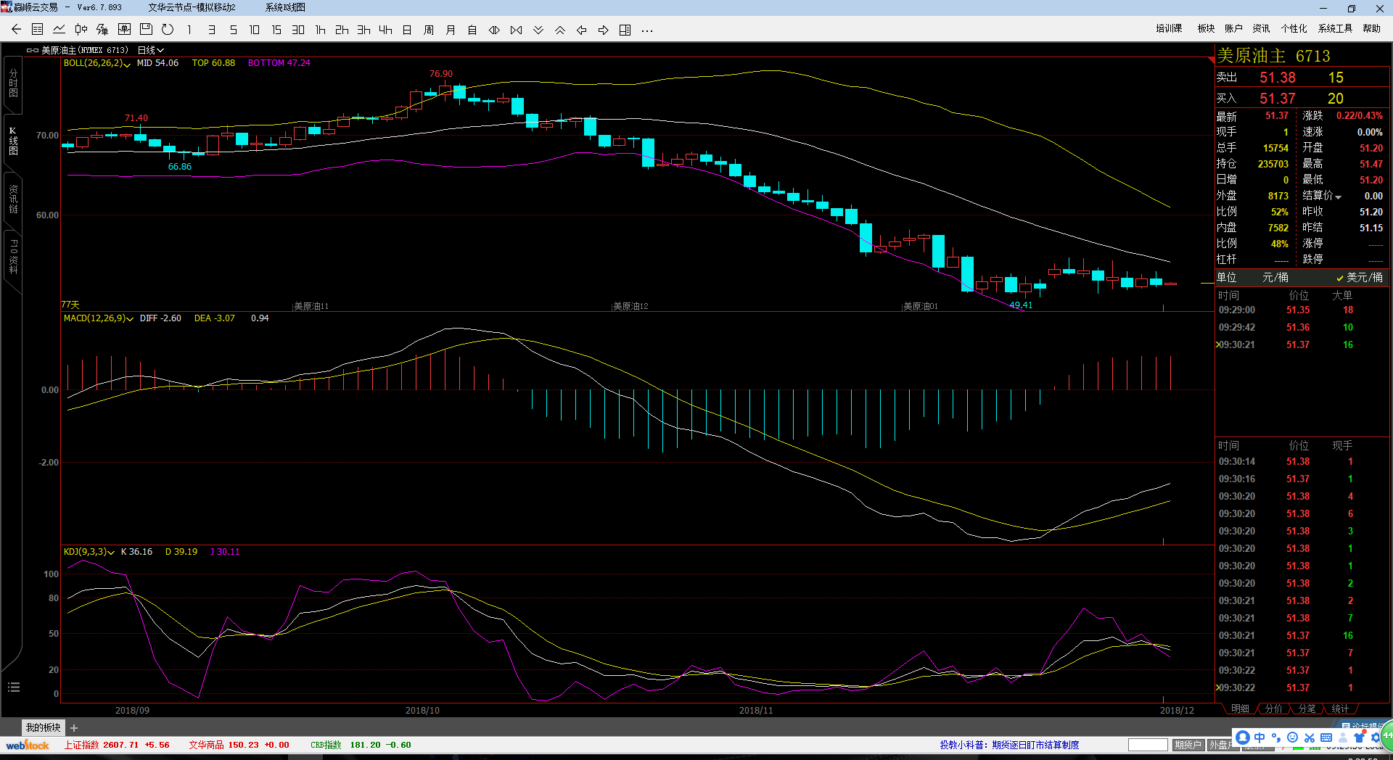Open the 板块 menu

[x=1206, y=28]
